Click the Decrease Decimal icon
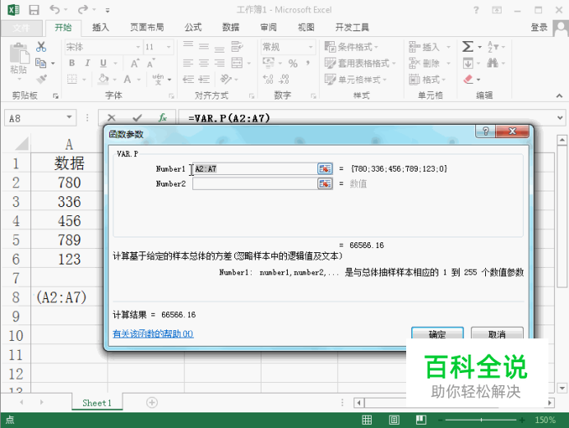 pos(284,79)
